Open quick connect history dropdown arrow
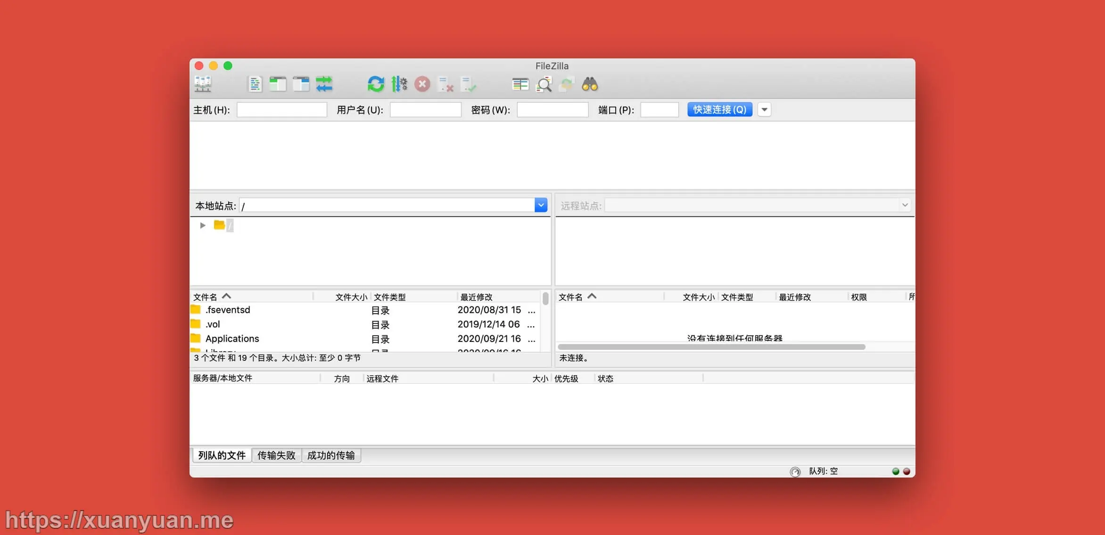The image size is (1105, 535). (x=764, y=110)
